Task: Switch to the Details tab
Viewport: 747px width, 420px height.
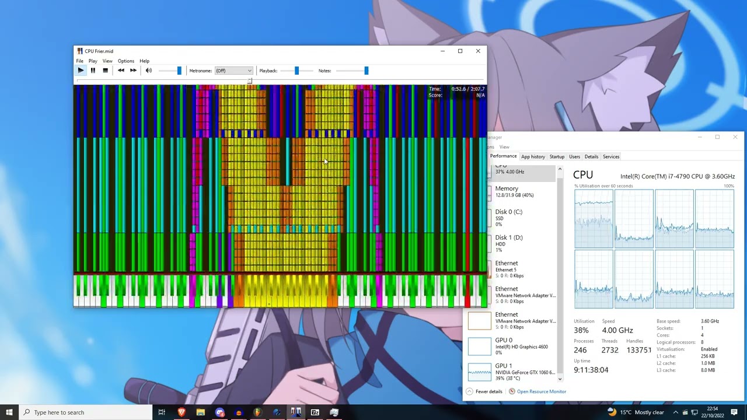Action: [x=591, y=156]
